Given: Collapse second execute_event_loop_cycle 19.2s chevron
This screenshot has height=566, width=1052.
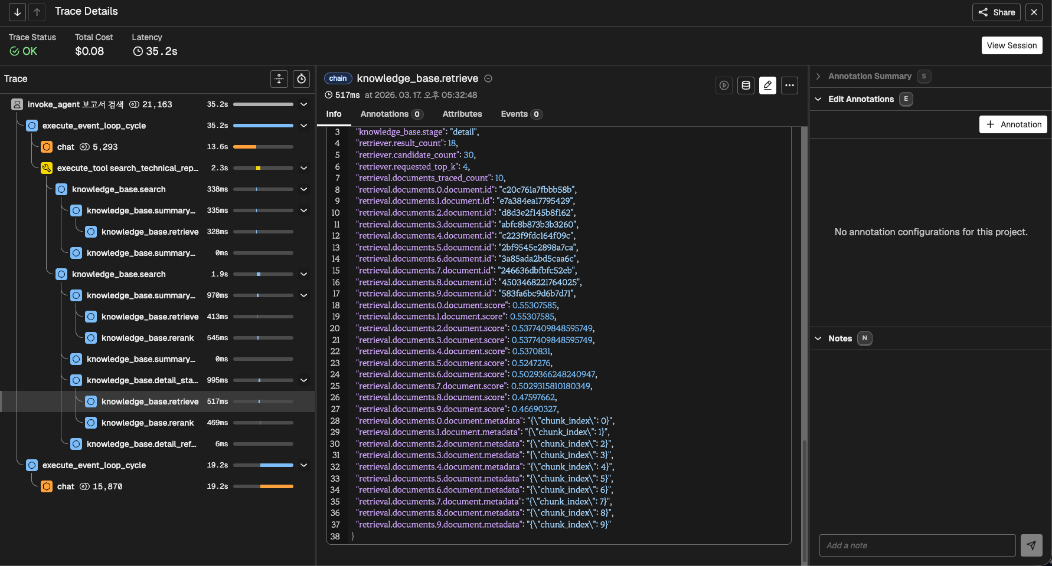Looking at the screenshot, I should coord(303,465).
